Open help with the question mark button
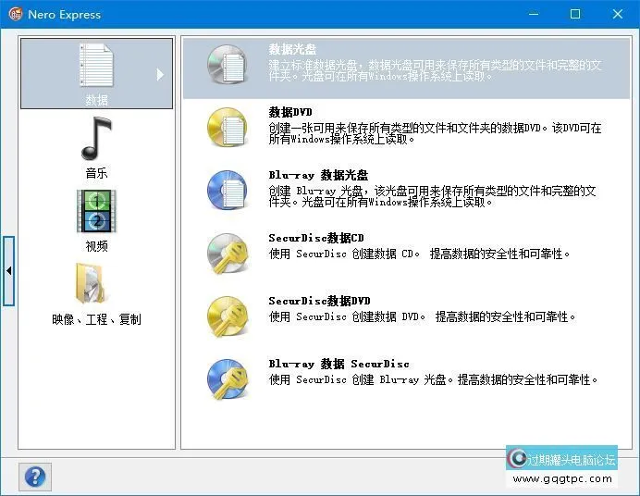 point(35,477)
